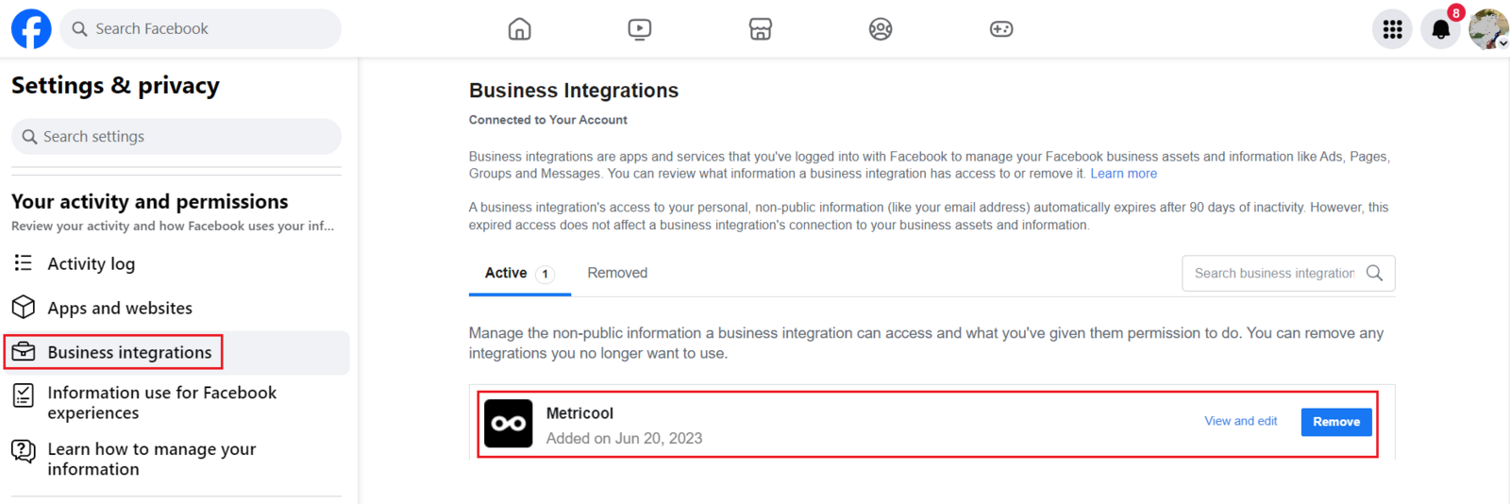Viewport: 1510px width, 504px height.
Task: Click the Search business integrations field
Action: click(1274, 274)
